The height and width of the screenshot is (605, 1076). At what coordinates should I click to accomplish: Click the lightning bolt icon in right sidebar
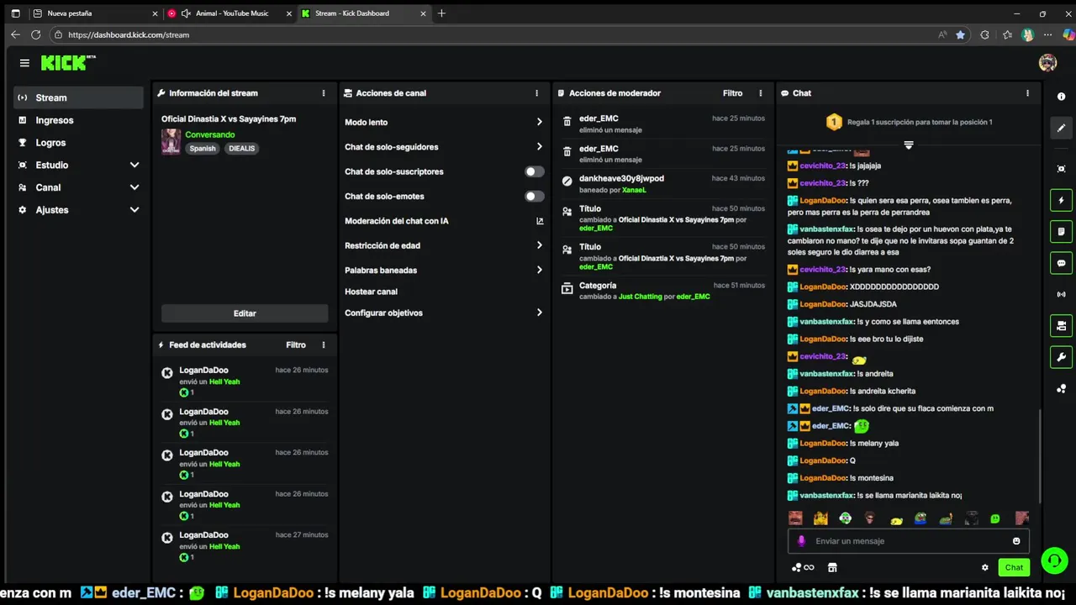pyautogui.click(x=1061, y=201)
